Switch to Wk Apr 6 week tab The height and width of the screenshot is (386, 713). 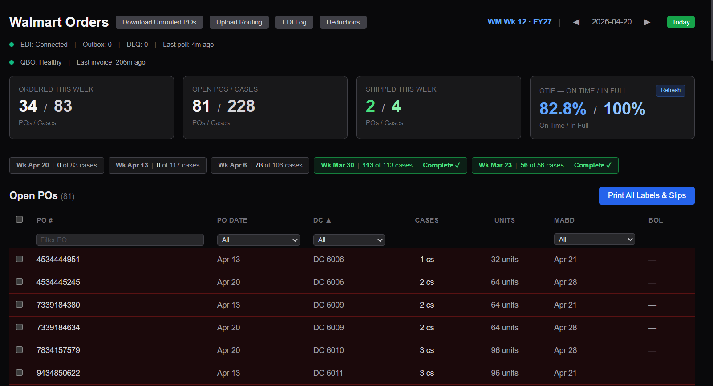(260, 165)
